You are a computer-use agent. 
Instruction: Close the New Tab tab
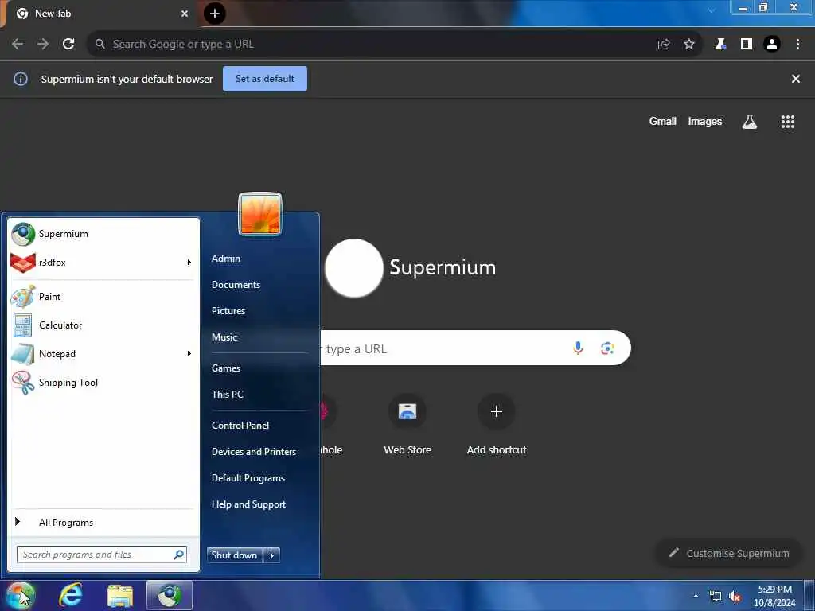point(185,14)
